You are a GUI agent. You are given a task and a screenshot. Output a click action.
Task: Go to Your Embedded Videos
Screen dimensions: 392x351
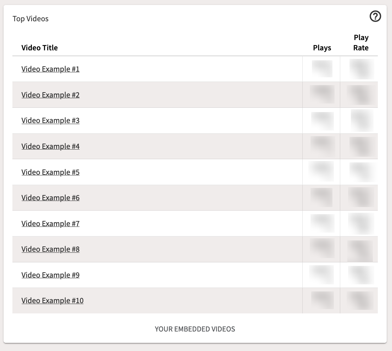pos(195,329)
